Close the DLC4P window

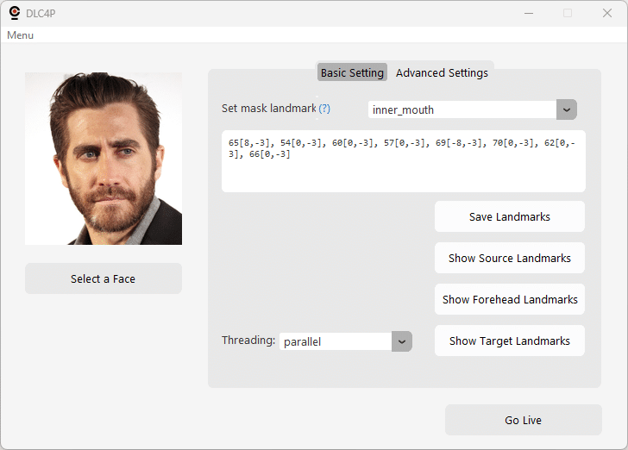607,13
